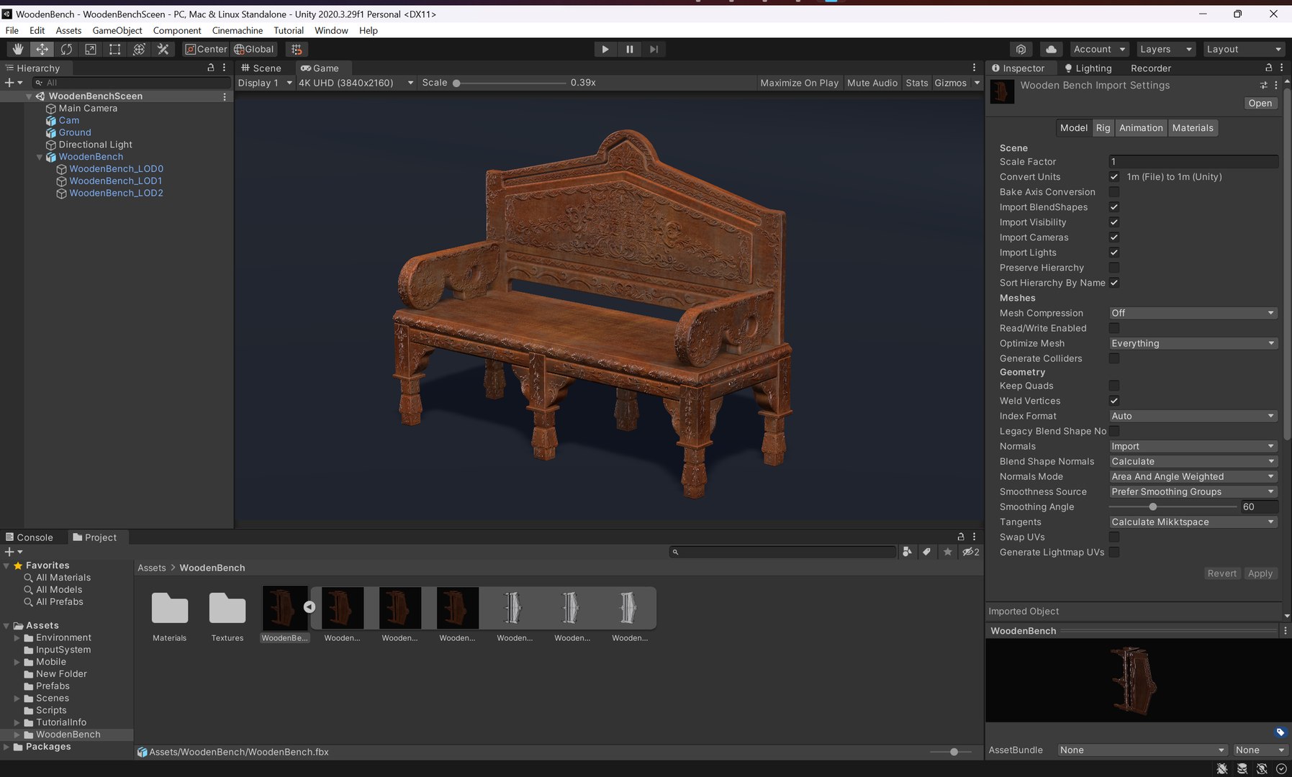Revert import settings

(1222, 573)
